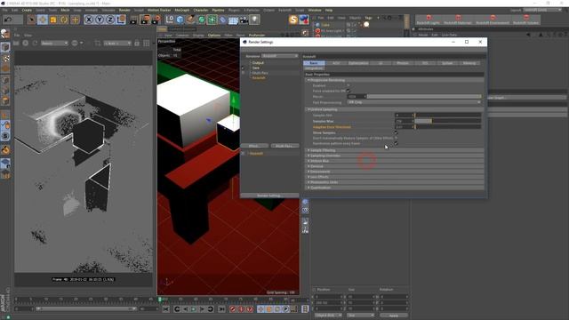The image size is (569, 320).
Task: Switch to the Optimization tab
Action: pos(358,63)
